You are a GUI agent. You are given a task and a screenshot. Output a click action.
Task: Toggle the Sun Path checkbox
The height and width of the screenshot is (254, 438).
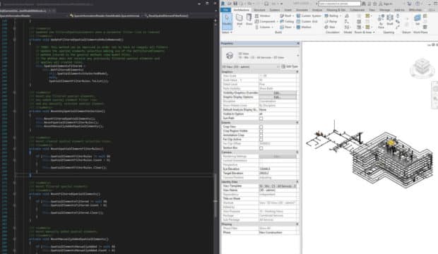tap(261, 119)
